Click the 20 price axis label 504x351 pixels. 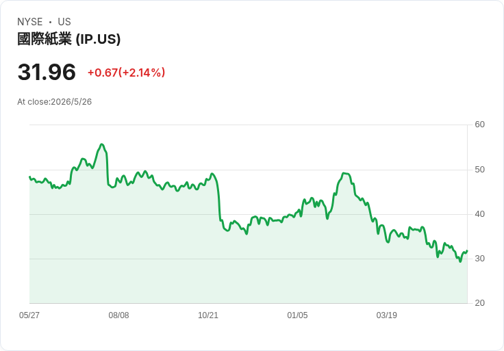479,303
